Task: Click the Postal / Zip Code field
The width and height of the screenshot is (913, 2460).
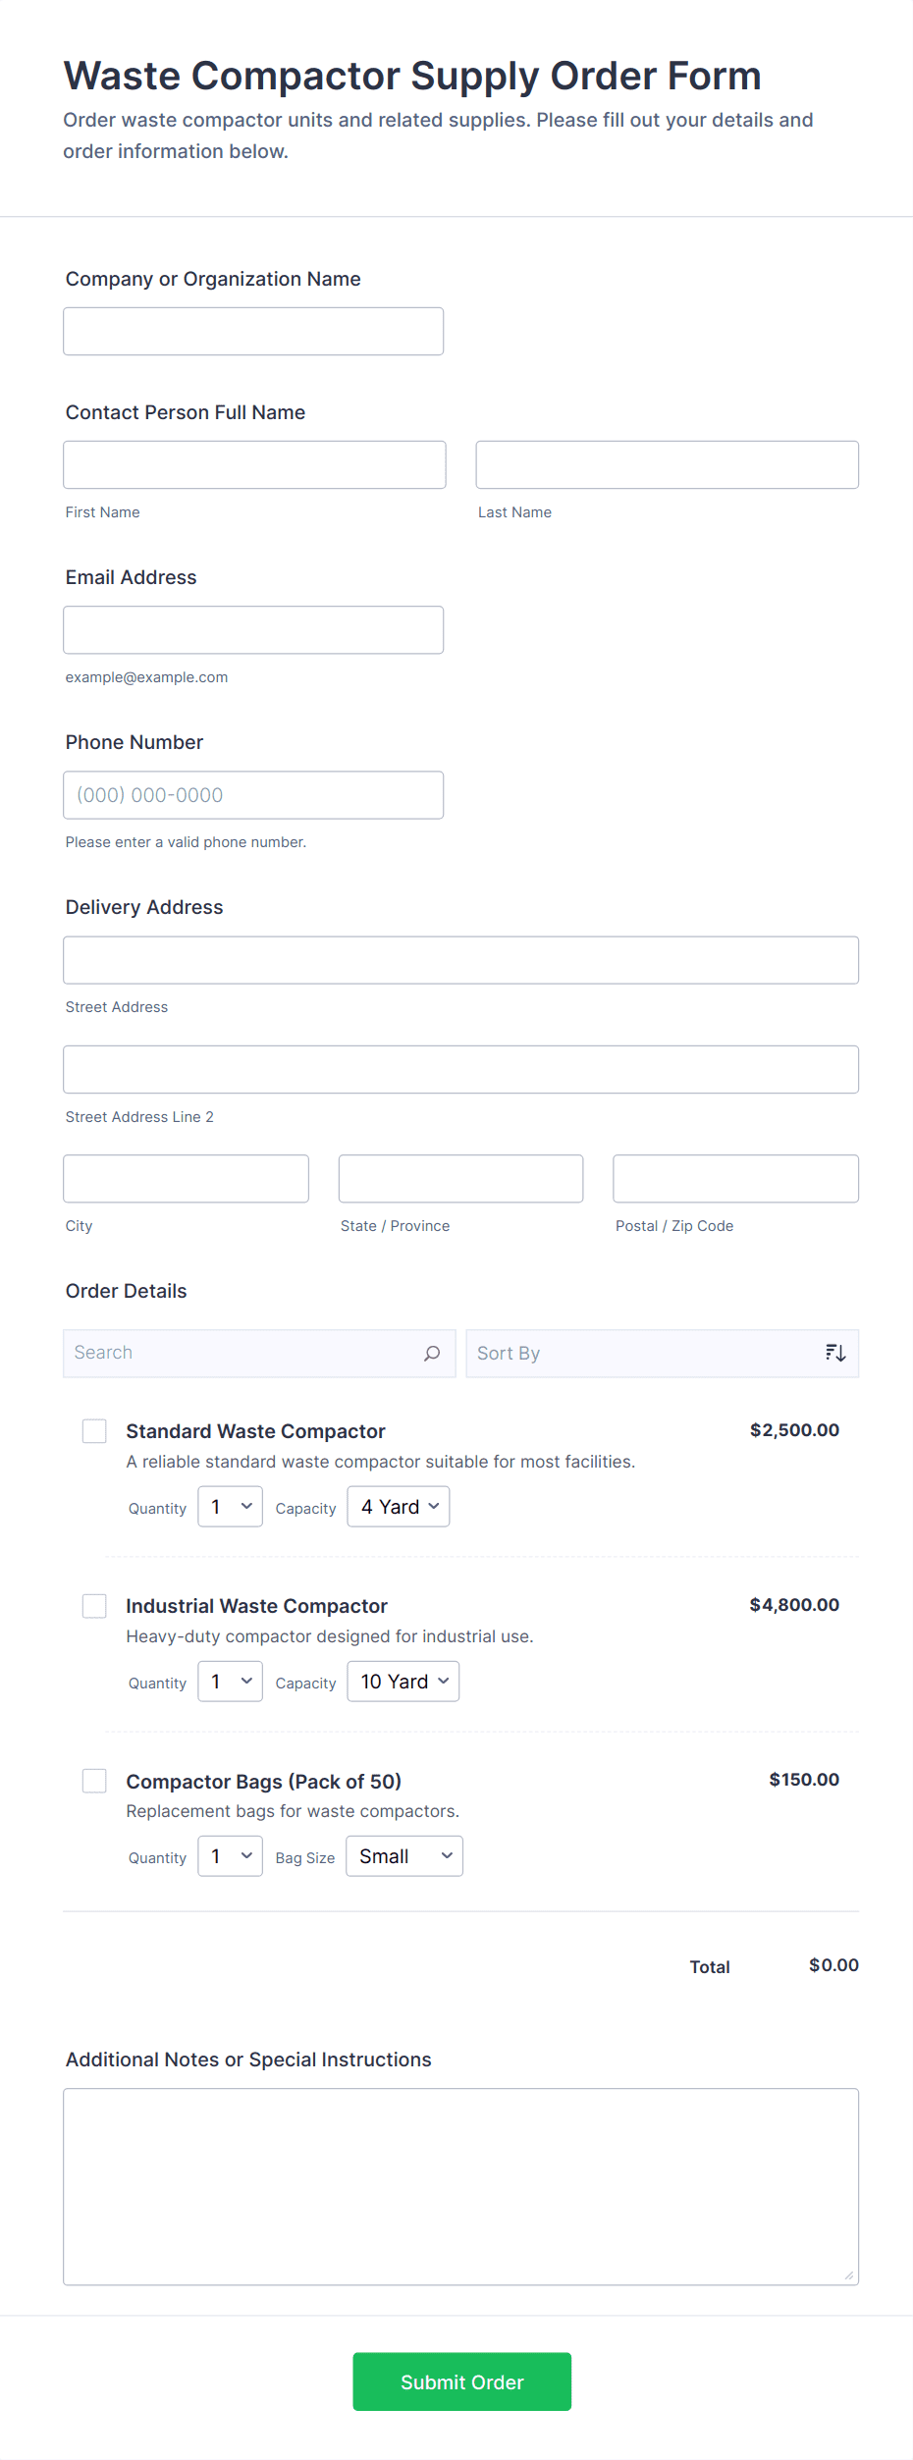Action: pos(735,1179)
